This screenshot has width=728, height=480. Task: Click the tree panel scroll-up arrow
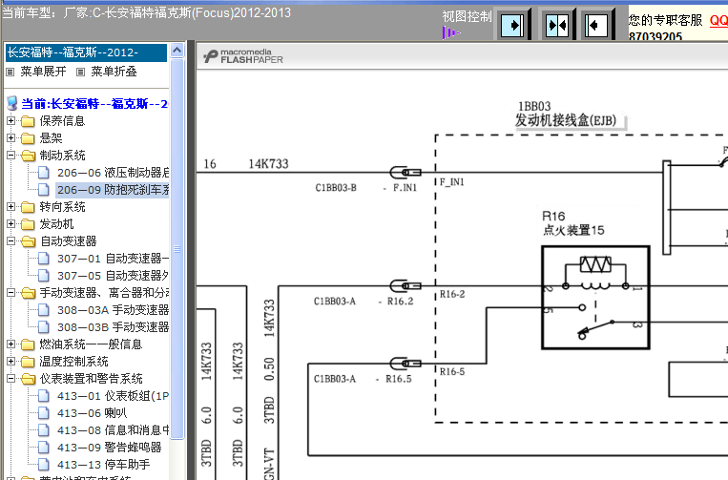pyautogui.click(x=177, y=51)
